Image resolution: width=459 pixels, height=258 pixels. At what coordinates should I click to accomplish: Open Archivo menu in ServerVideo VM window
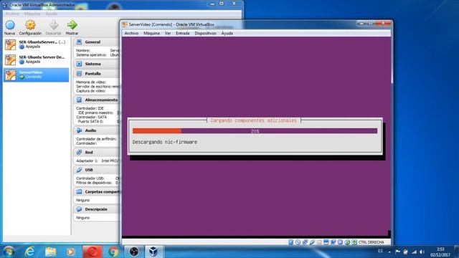[x=131, y=34]
